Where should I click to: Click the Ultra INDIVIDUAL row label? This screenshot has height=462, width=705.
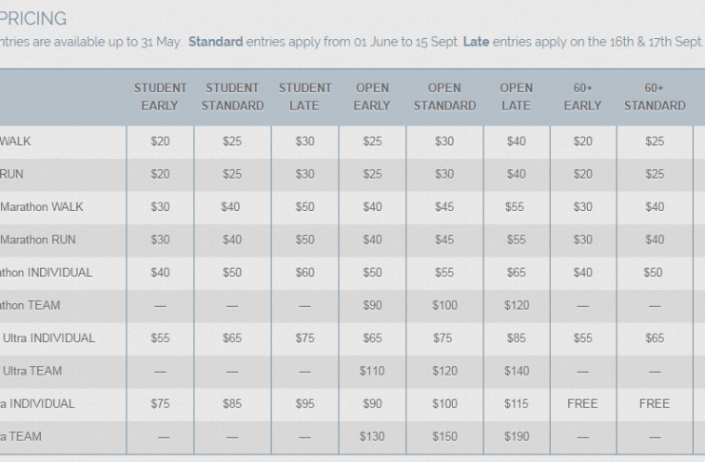point(49,338)
